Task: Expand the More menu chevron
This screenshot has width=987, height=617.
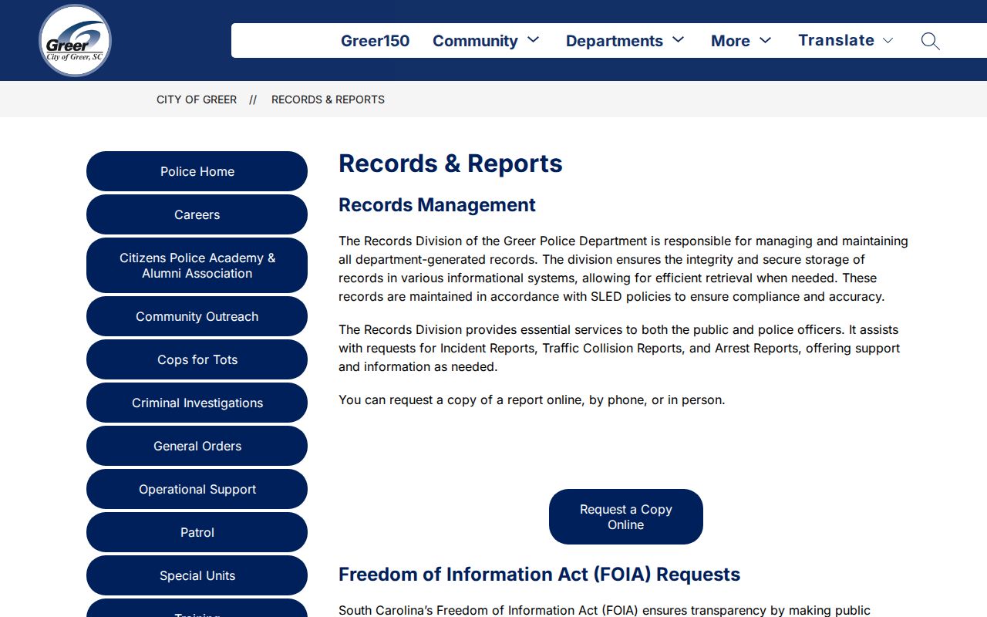Action: 766,40
